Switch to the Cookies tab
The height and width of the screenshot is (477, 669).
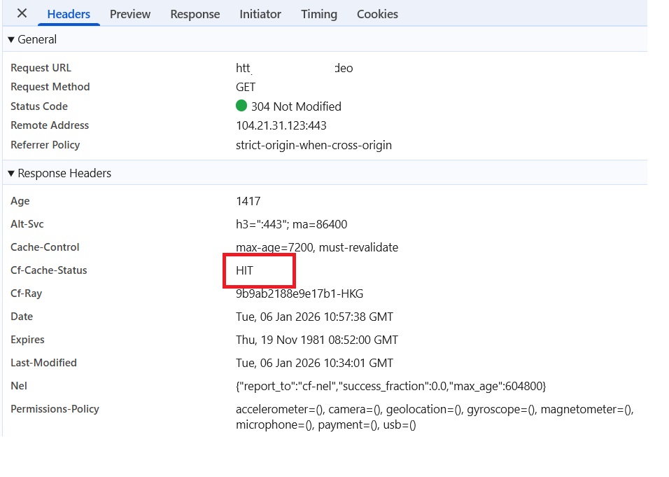[377, 14]
